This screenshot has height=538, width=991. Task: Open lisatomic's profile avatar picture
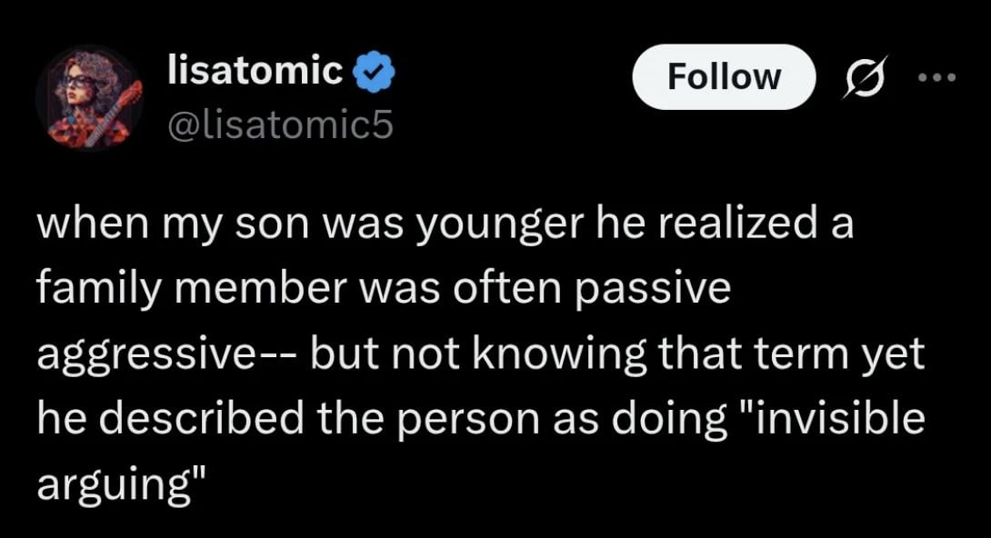coord(89,99)
